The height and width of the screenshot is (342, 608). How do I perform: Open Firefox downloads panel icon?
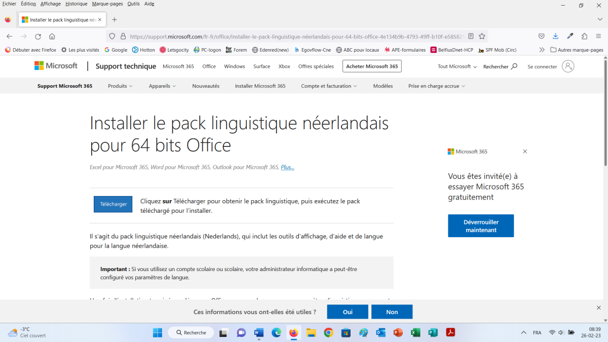pyautogui.click(x=556, y=36)
